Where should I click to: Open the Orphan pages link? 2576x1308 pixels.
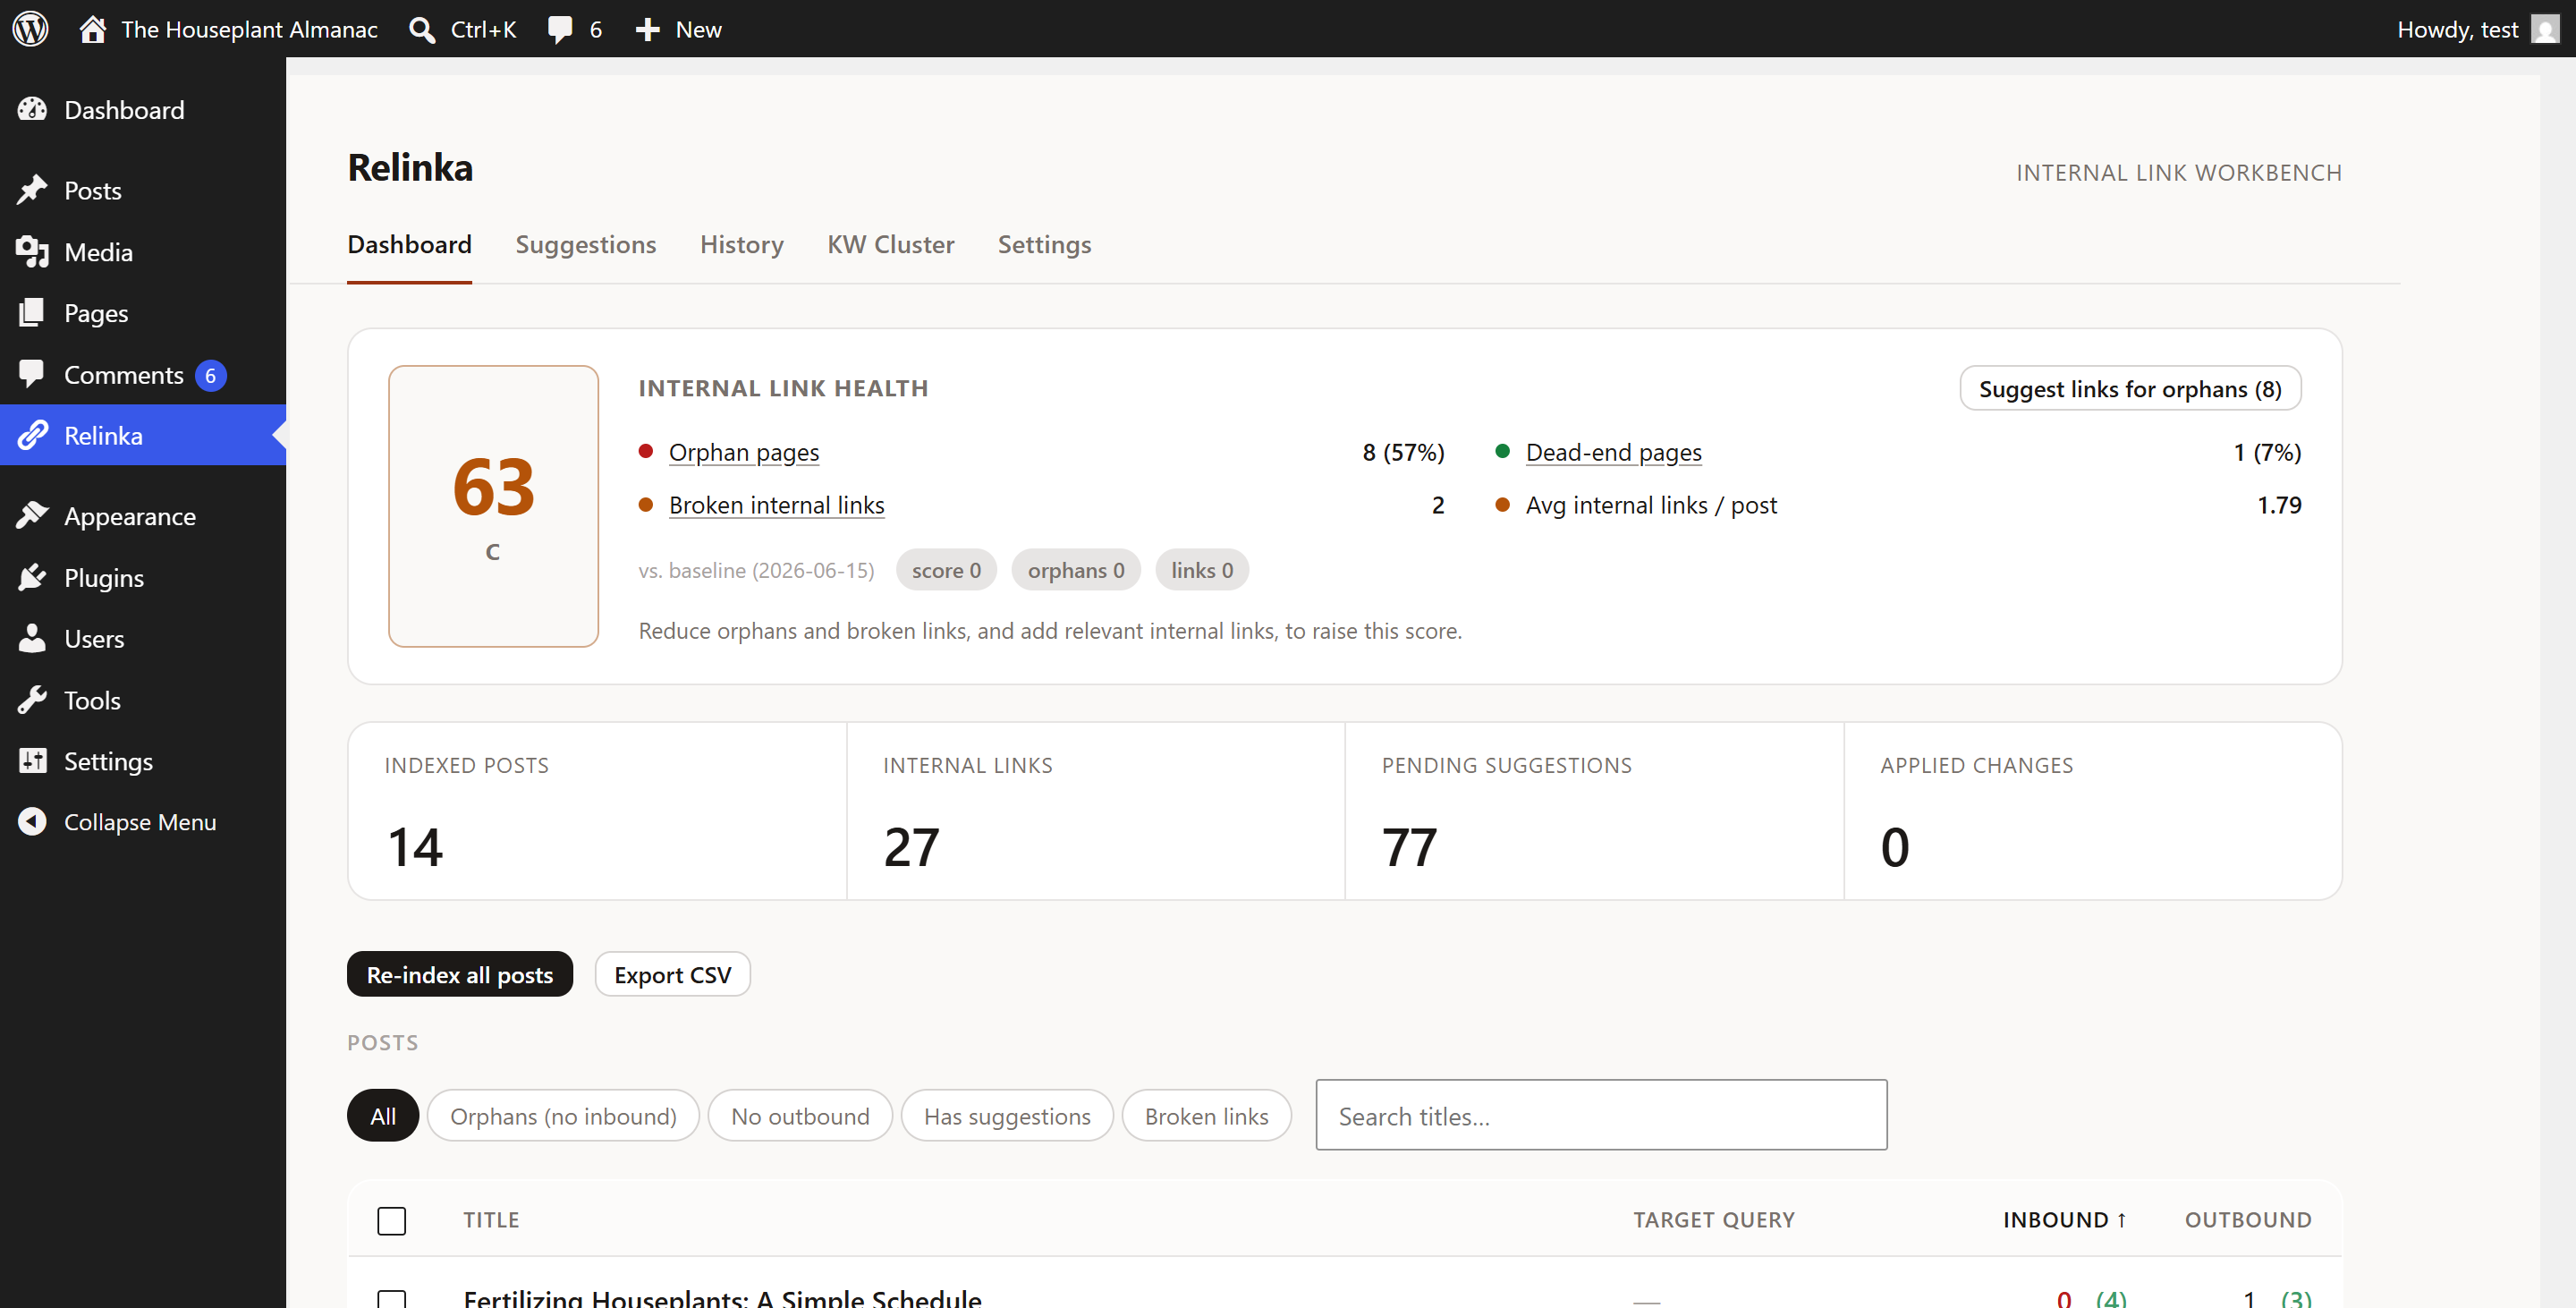tap(744, 452)
